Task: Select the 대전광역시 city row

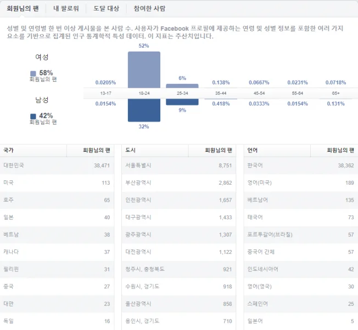Action: click(179, 252)
